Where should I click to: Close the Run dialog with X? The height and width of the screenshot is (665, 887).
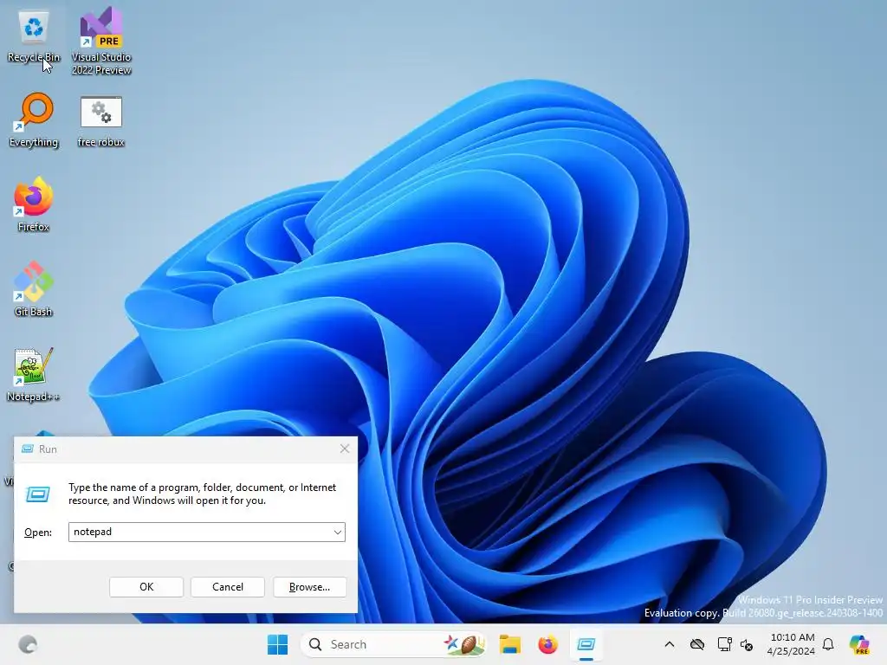(345, 449)
